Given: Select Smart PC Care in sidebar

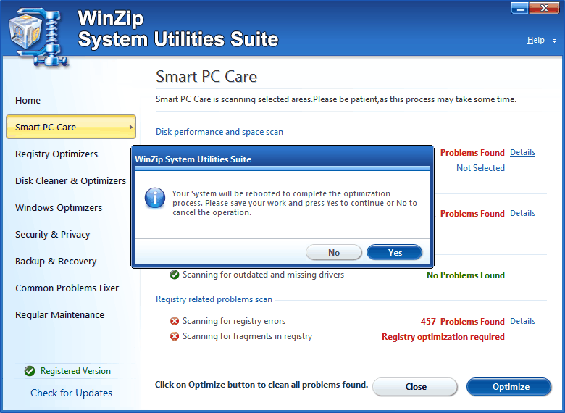Looking at the screenshot, I should tap(71, 127).
